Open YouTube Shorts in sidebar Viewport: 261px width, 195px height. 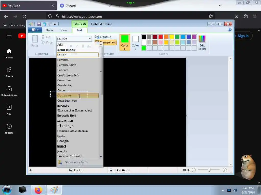[x=9, y=72]
